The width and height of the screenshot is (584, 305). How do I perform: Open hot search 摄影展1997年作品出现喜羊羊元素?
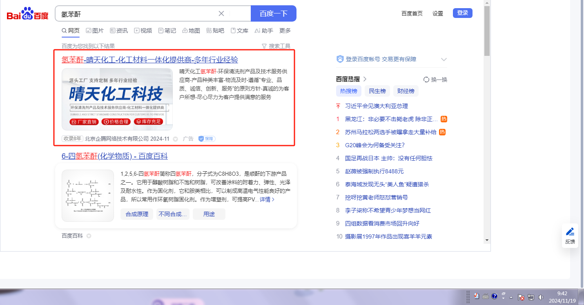click(389, 236)
